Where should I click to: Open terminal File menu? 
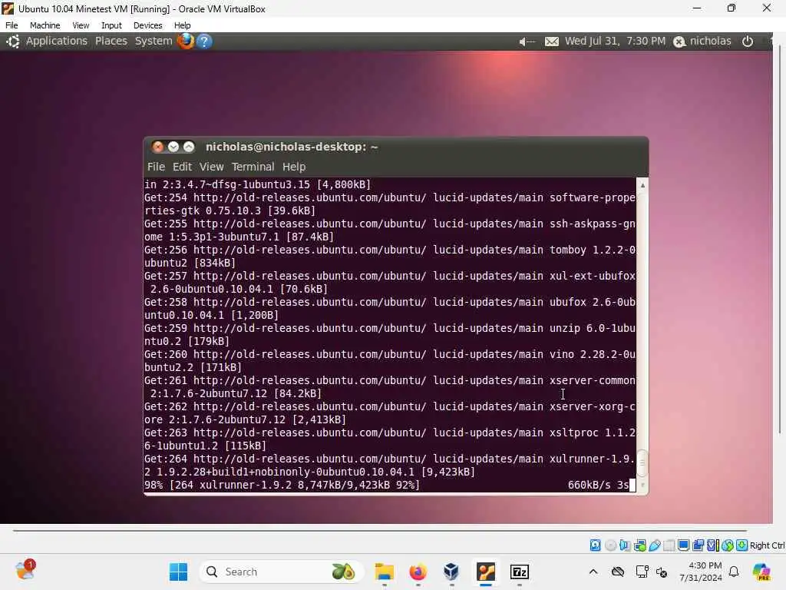pyautogui.click(x=156, y=167)
